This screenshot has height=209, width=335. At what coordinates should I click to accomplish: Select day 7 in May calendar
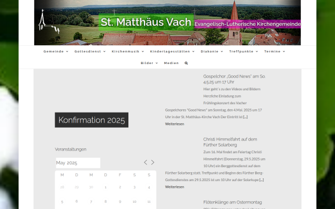[x=91, y=202]
